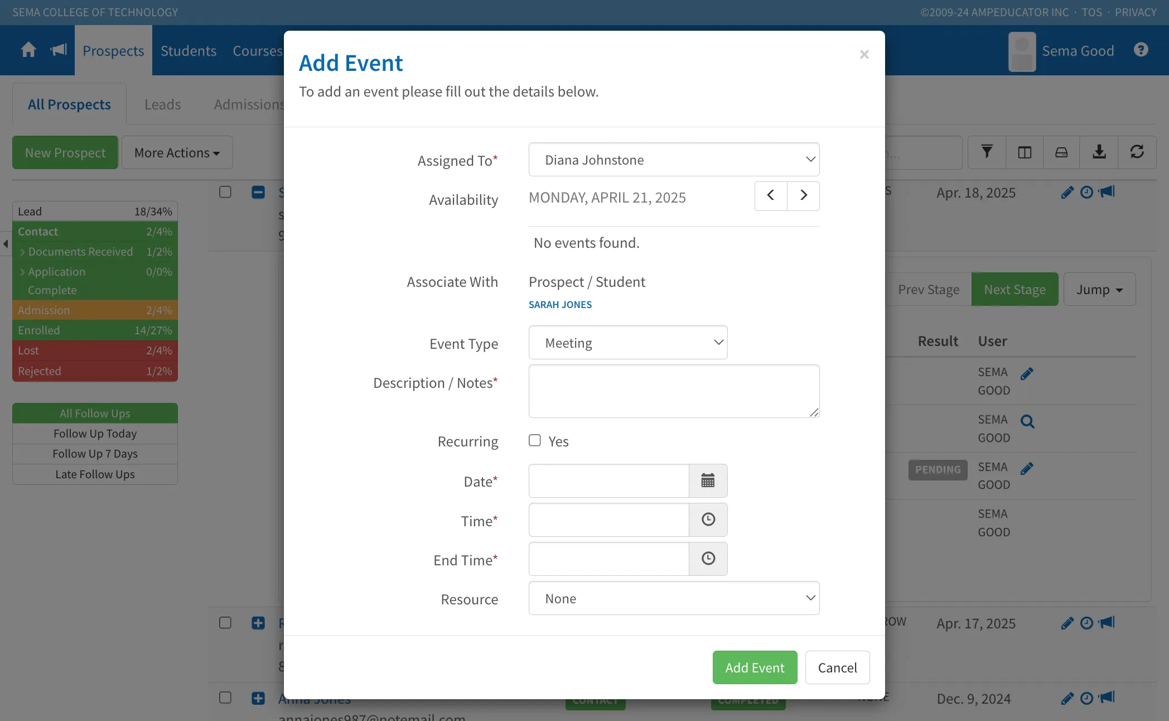Open the clock picker for Time
The image size is (1169, 721).
coord(708,520)
